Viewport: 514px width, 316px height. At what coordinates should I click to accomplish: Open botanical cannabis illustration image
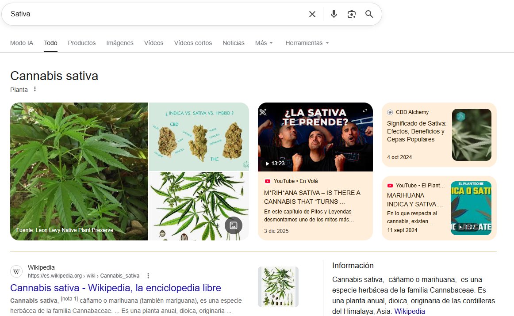[199, 206]
